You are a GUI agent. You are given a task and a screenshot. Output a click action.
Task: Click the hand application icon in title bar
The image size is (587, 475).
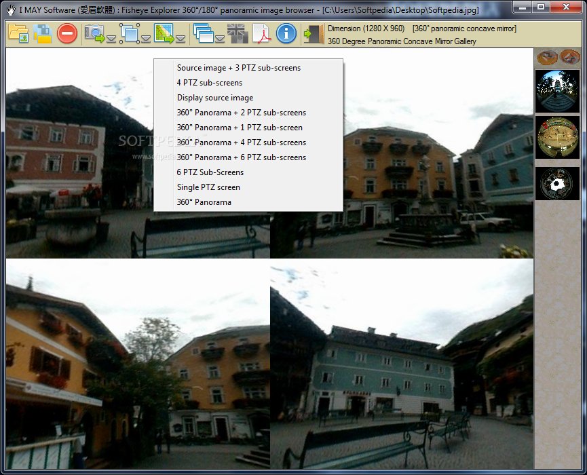click(x=10, y=9)
